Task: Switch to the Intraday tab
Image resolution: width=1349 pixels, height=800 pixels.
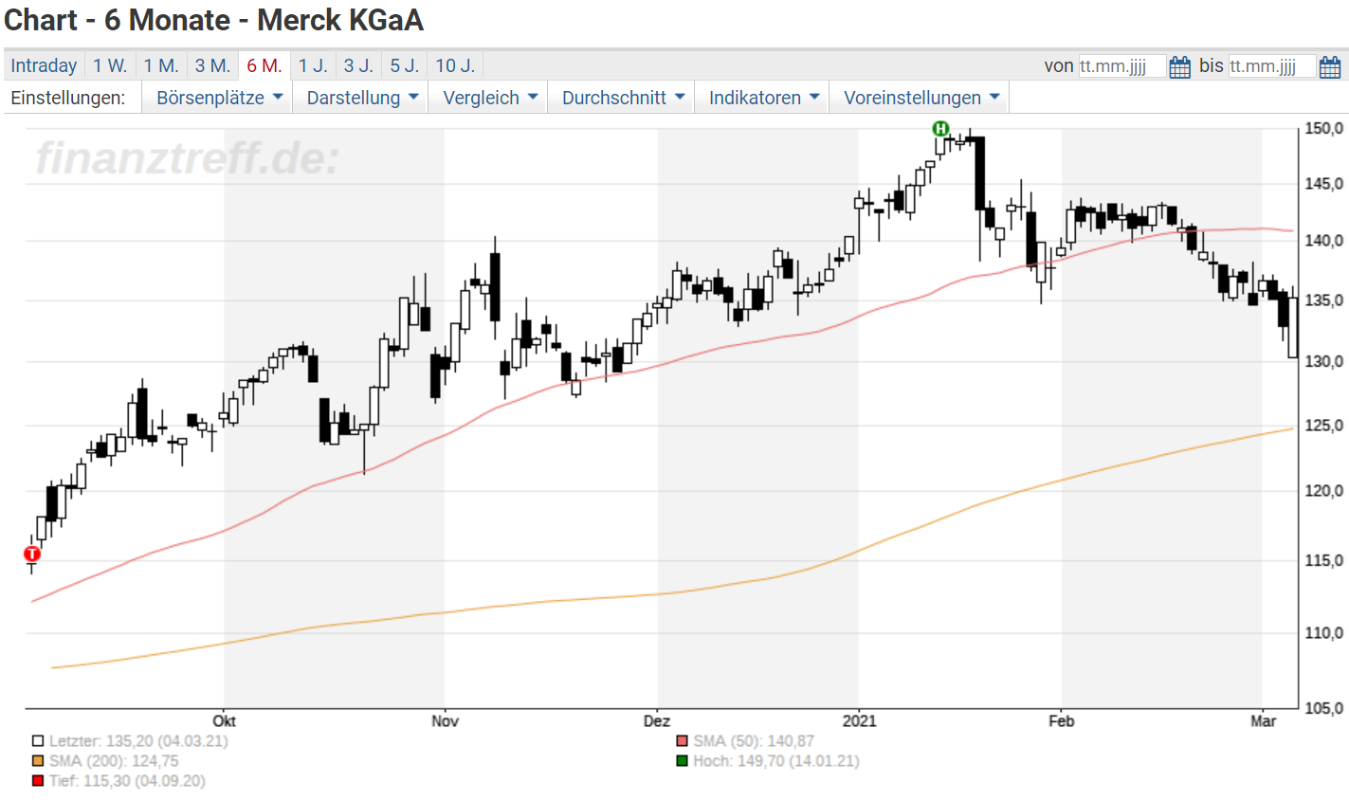Action: [44, 65]
